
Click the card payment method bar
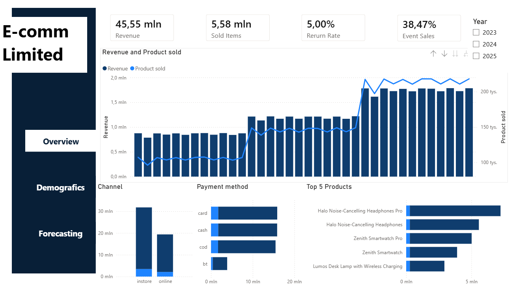(x=244, y=213)
